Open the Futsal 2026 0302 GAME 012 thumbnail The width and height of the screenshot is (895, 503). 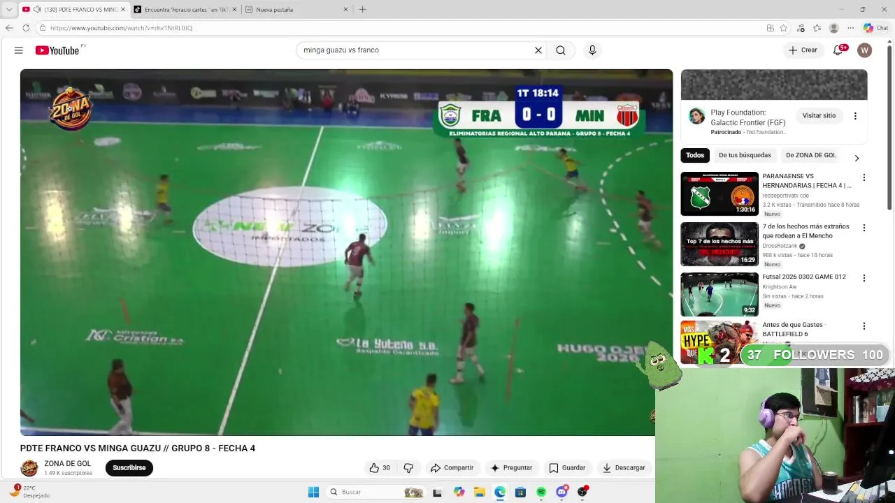point(719,294)
